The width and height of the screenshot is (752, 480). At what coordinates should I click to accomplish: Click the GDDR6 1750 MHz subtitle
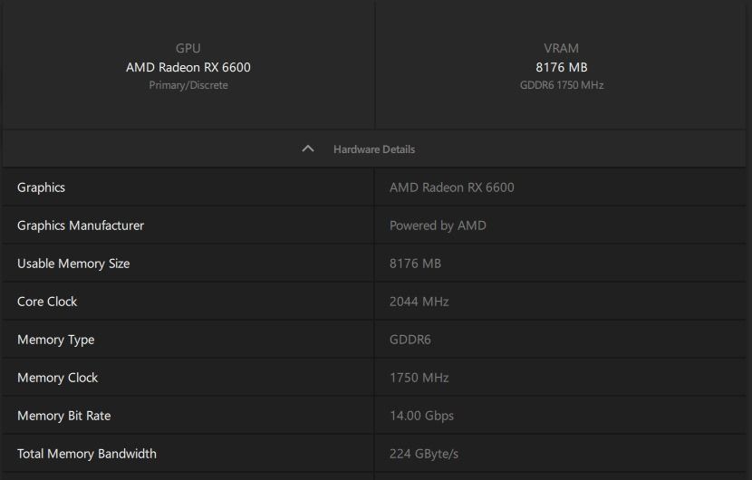(x=562, y=85)
